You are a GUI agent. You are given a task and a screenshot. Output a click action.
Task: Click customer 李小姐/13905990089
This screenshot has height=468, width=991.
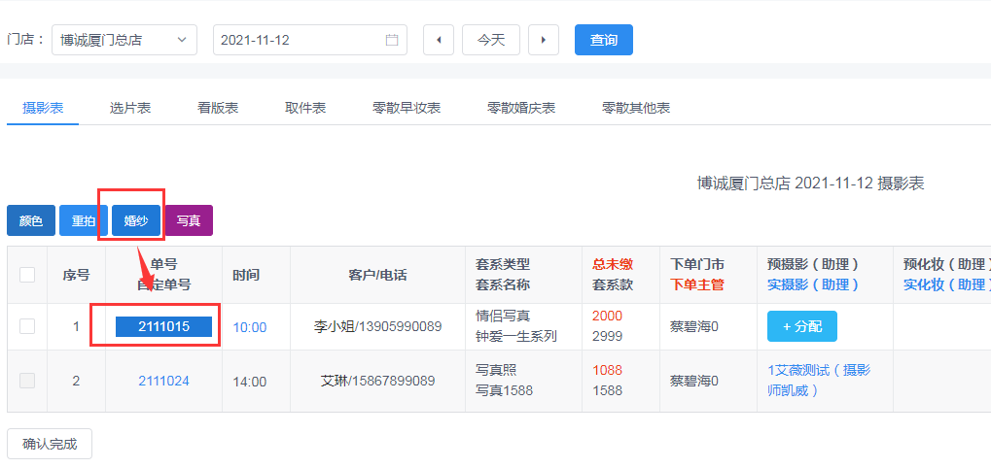click(378, 326)
